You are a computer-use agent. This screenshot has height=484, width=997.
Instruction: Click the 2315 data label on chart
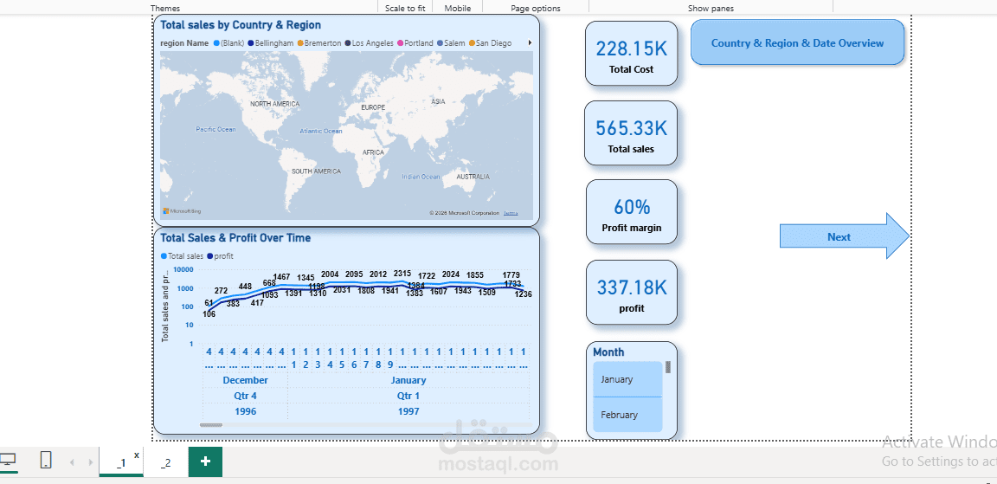click(402, 274)
